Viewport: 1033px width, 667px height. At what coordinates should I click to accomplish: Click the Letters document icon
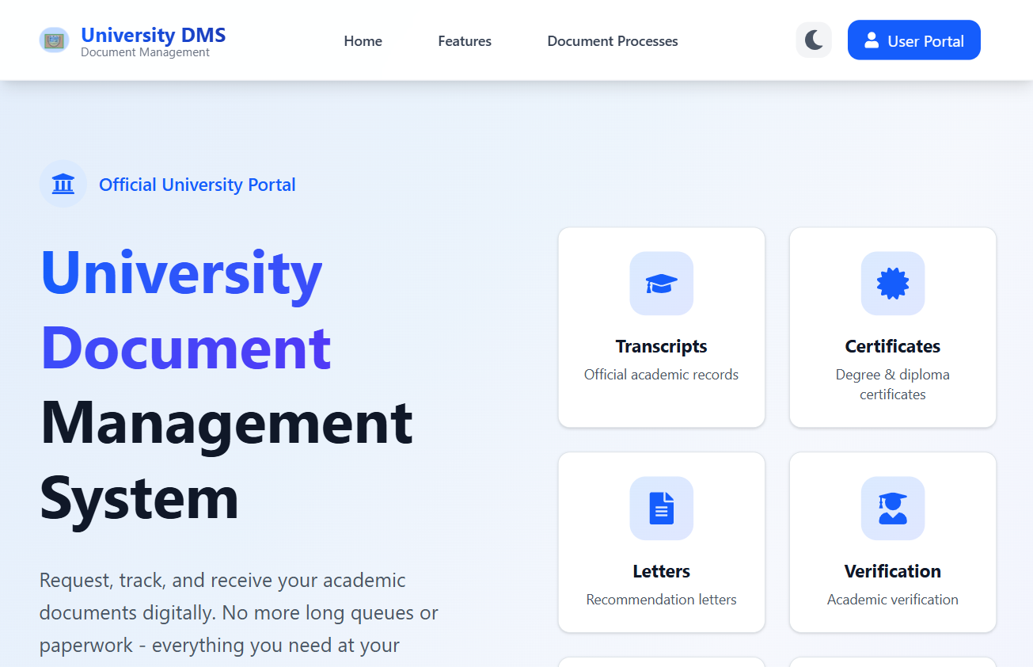(x=661, y=509)
